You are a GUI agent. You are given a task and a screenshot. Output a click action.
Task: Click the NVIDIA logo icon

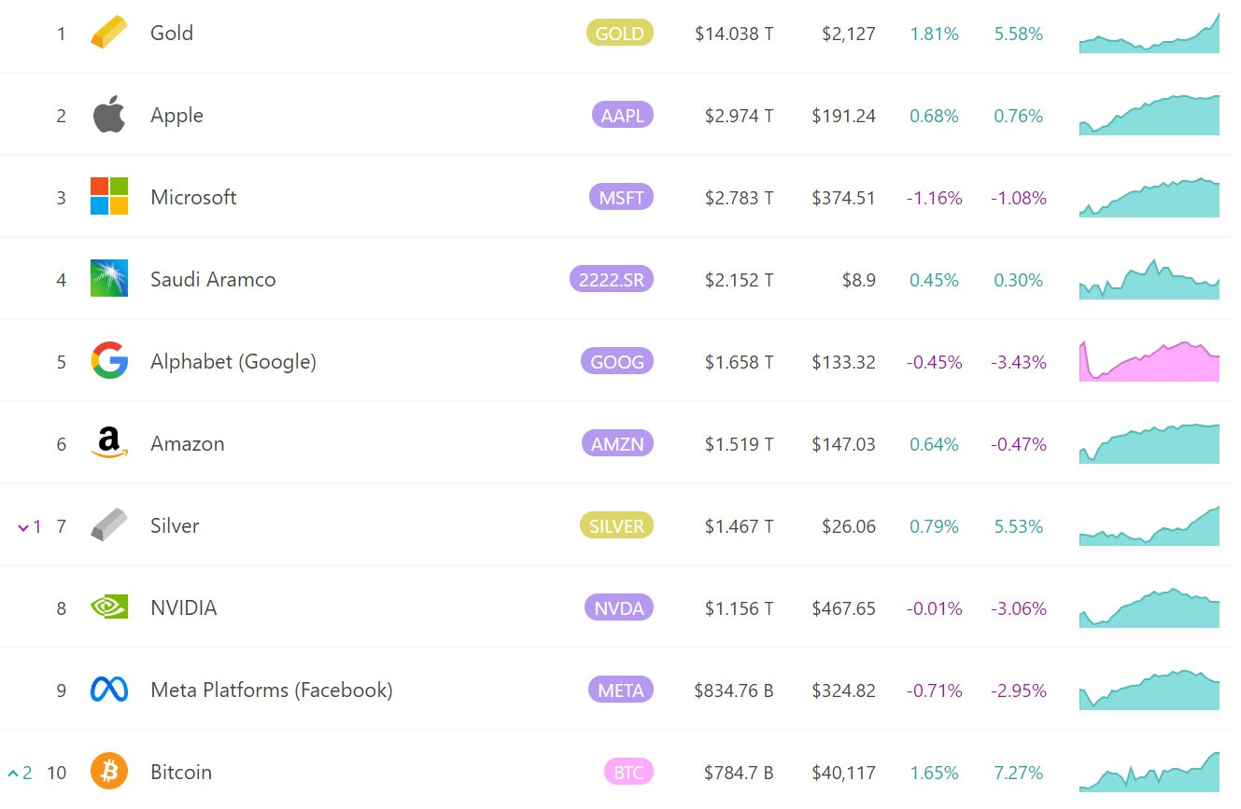tap(109, 607)
